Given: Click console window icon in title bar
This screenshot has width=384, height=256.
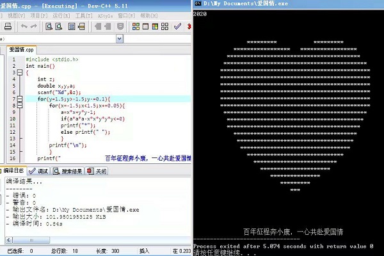Looking at the screenshot, I should coord(198,3).
